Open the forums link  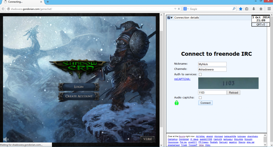[x=182, y=136]
